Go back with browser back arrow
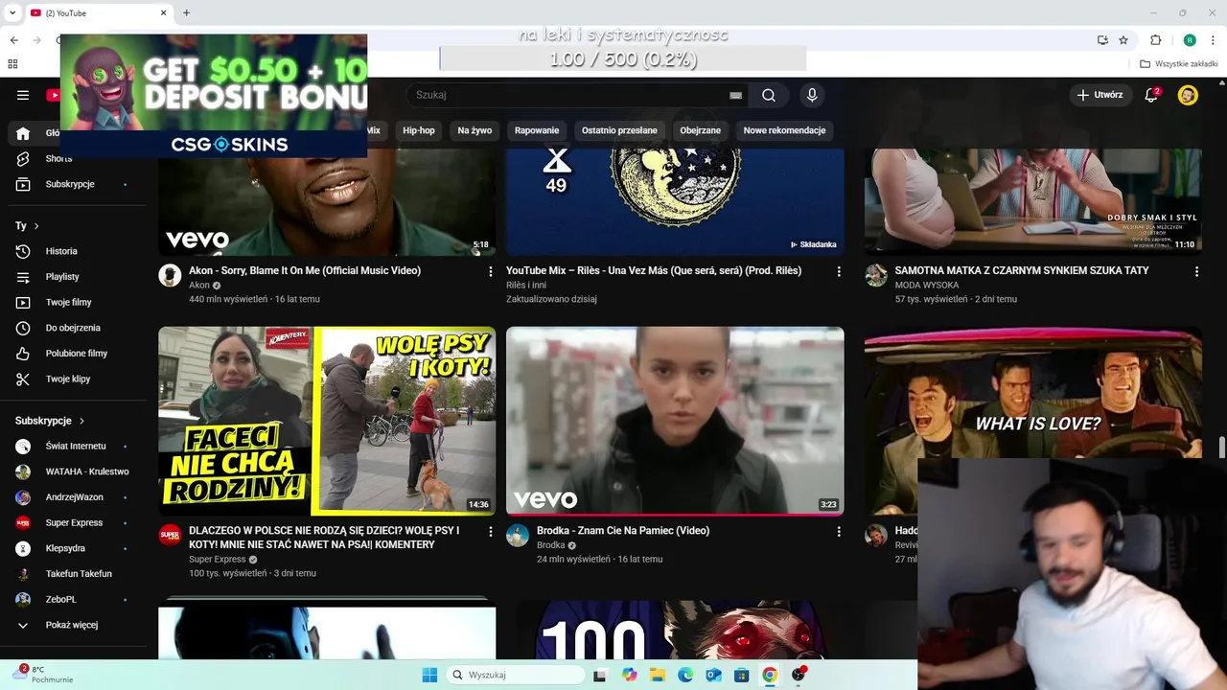This screenshot has height=690, width=1227. [x=13, y=40]
